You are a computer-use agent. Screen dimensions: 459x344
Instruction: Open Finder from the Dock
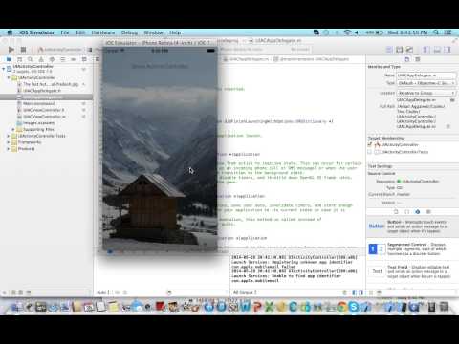point(16,307)
